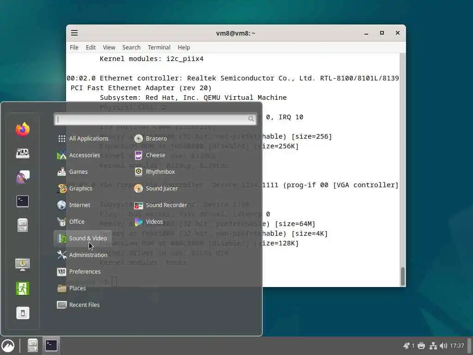Viewport: 473px width, 355px height.
Task: Maximize the terminal window
Action: pyautogui.click(x=382, y=33)
